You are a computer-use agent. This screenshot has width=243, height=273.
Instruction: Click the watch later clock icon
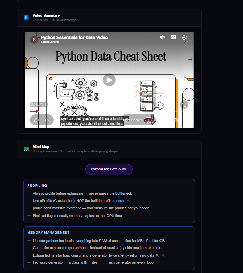pyautogui.click(x=48, y=120)
